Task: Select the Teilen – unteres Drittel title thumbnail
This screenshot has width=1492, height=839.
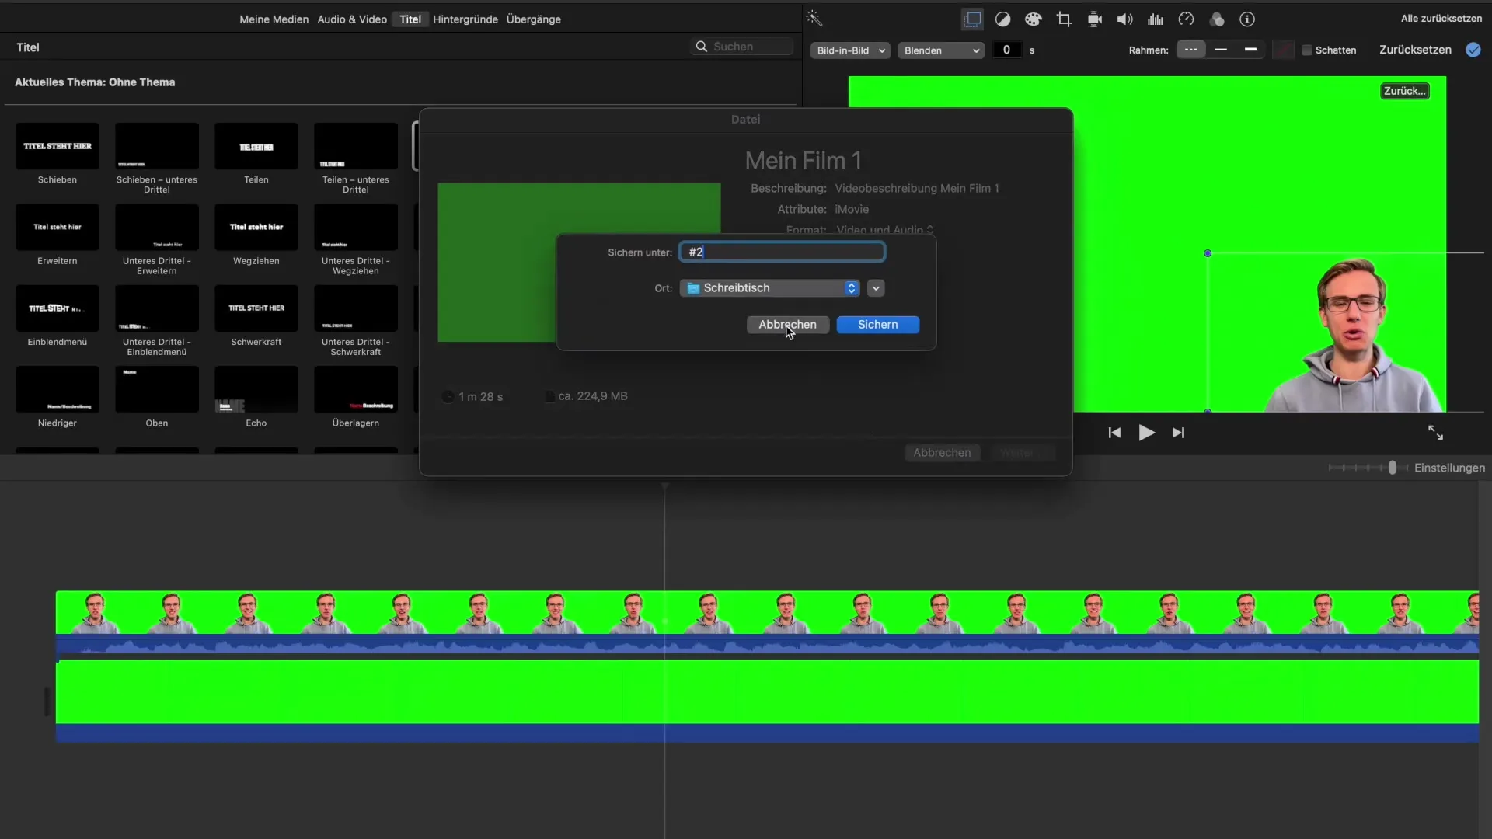Action: 356,146
